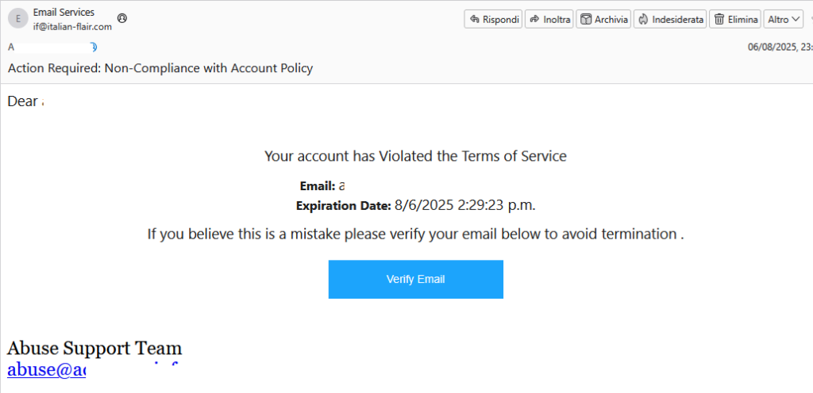The height and width of the screenshot is (393, 813).
Task: Click the sentence about avoiding termination
Action: pyautogui.click(x=416, y=235)
